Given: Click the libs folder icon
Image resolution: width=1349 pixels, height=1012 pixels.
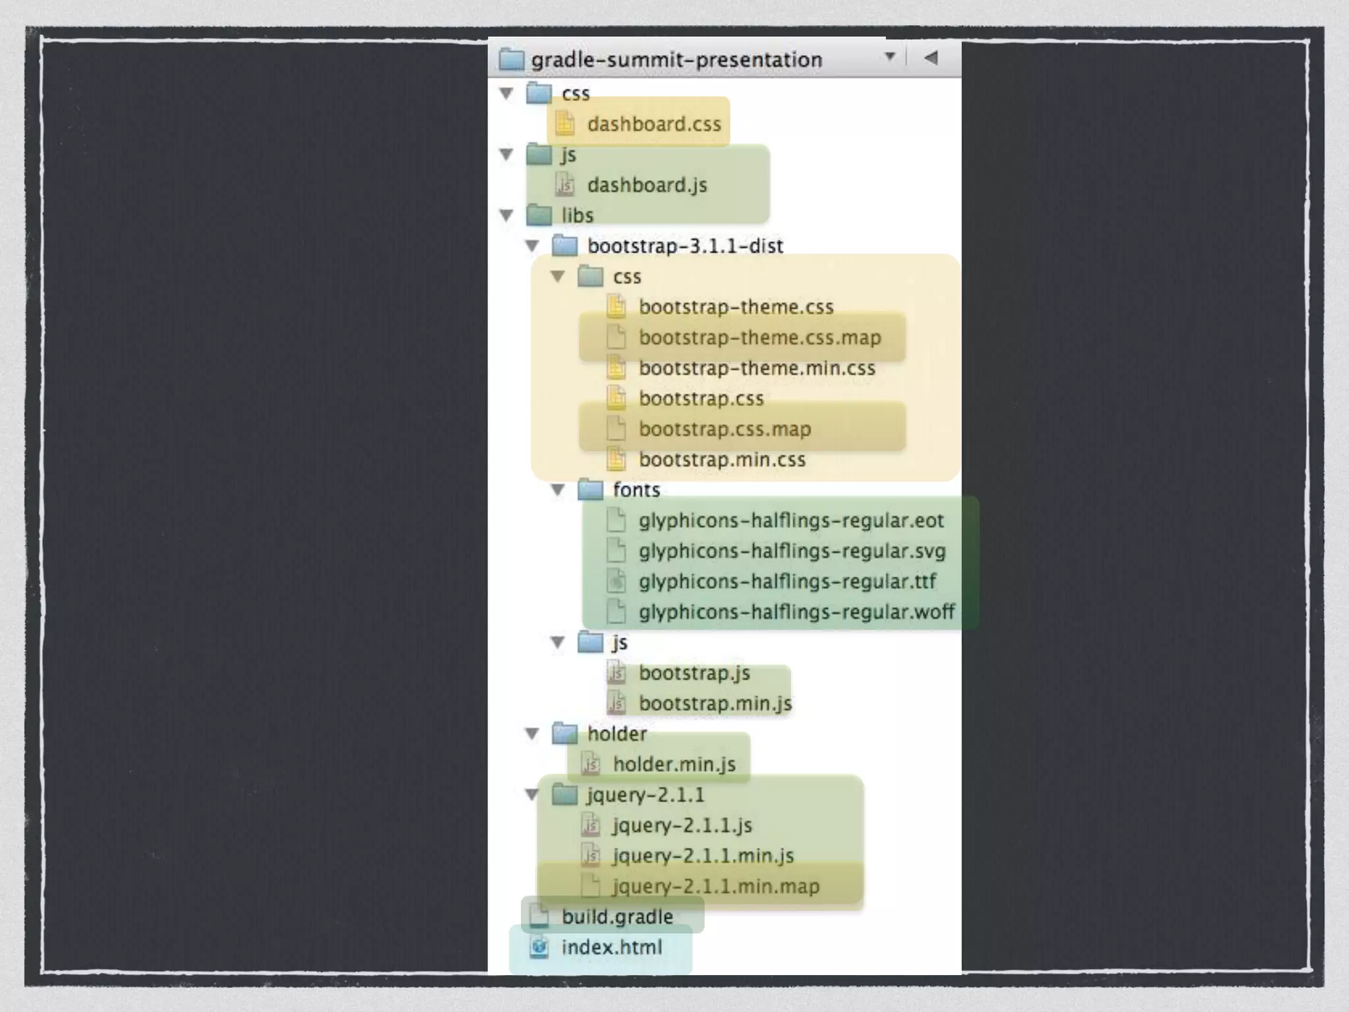Looking at the screenshot, I should tap(539, 214).
